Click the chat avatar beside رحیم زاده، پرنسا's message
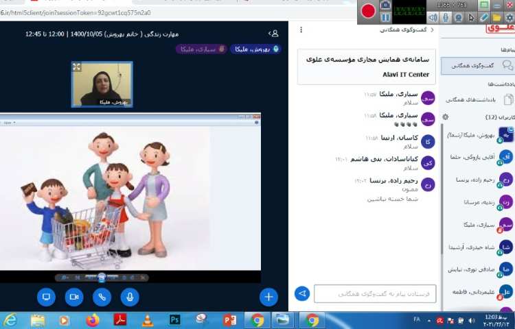515x329 pixels. pos(428,184)
